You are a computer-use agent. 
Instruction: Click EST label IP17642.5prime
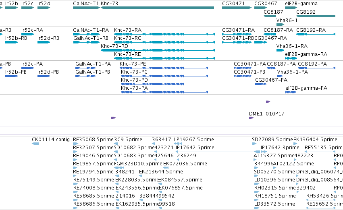tap(195, 148)
